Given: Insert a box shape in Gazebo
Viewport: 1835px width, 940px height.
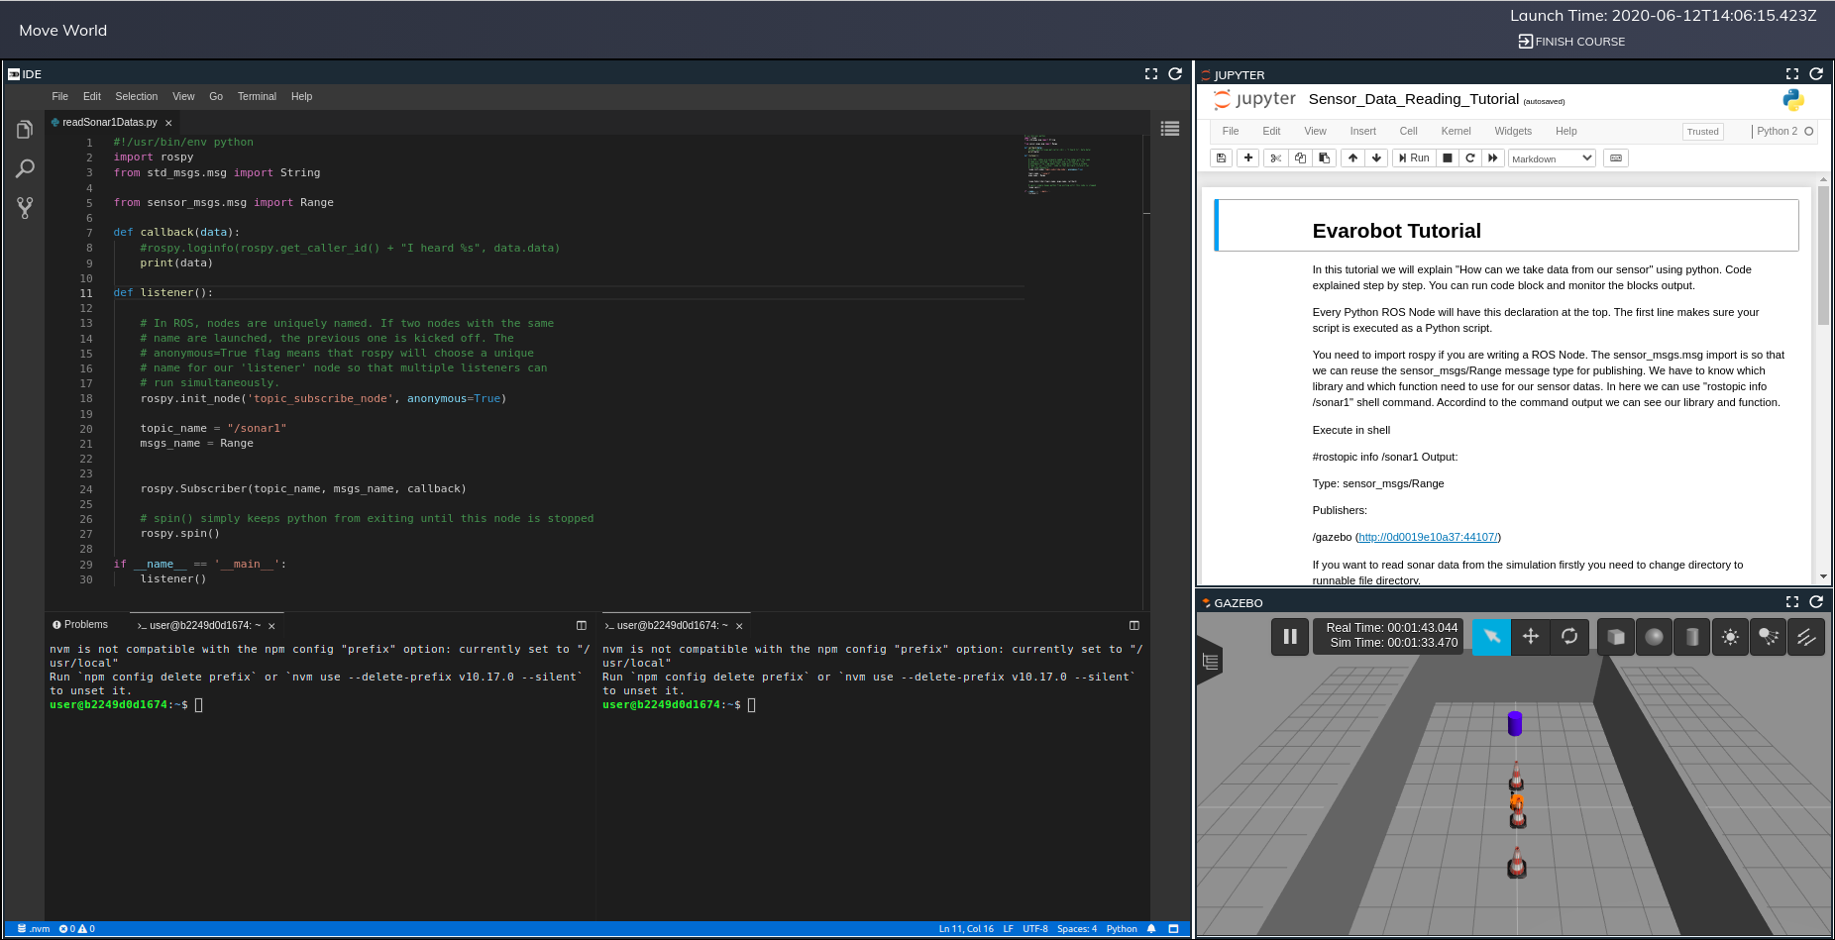Looking at the screenshot, I should coord(1616,637).
